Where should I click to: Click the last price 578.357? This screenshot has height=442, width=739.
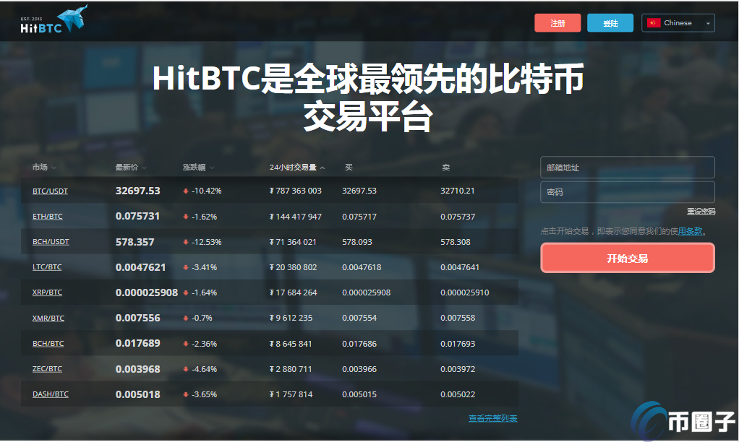point(134,241)
